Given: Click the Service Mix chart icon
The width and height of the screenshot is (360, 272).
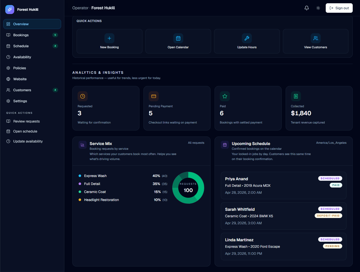Looking at the screenshot, I should pos(83,145).
